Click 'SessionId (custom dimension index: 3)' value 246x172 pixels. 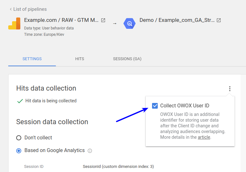coord(118,167)
